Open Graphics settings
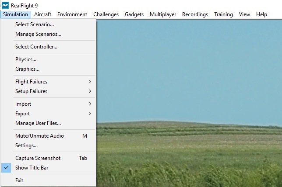Image resolution: width=282 pixels, height=187 pixels. pos(27,69)
